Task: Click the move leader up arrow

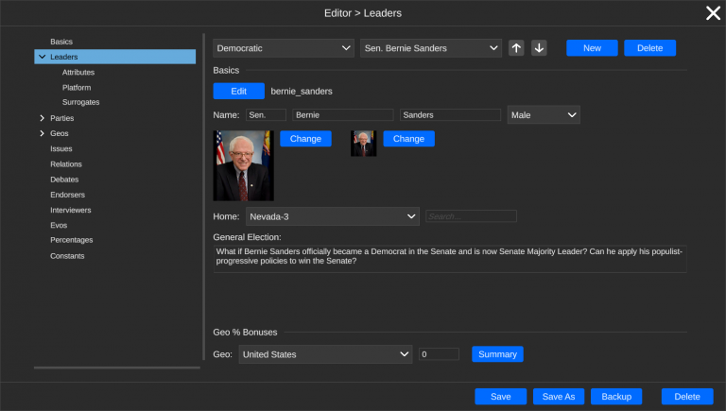Action: click(x=516, y=48)
